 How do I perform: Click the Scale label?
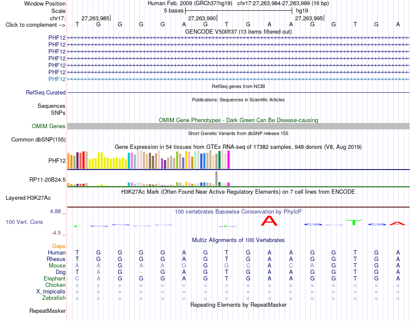point(59,11)
